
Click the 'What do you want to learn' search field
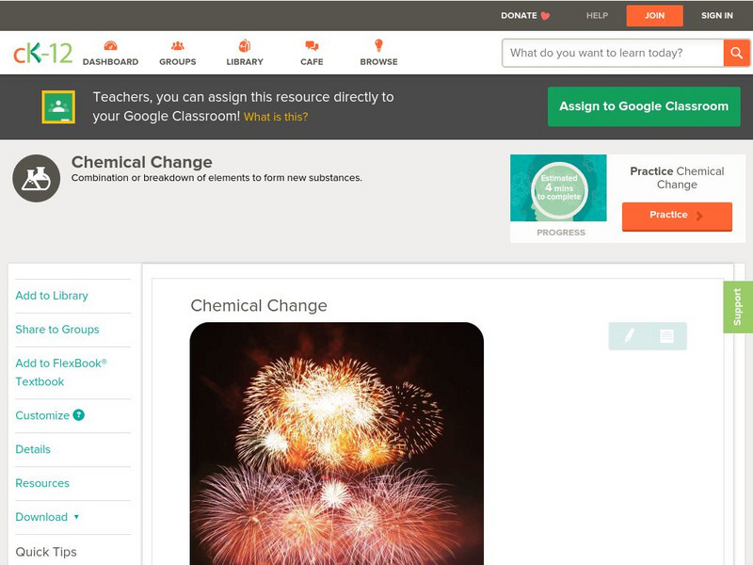[613, 53]
